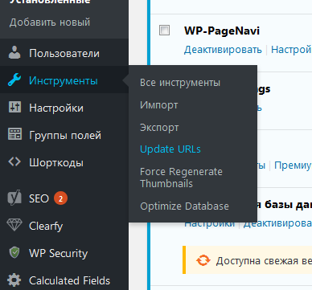312x290 pixels.
Task: Click the Users silhouette icon
Action: (14, 52)
